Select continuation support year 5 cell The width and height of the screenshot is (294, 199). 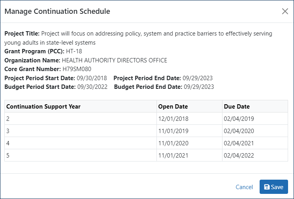[81, 155]
